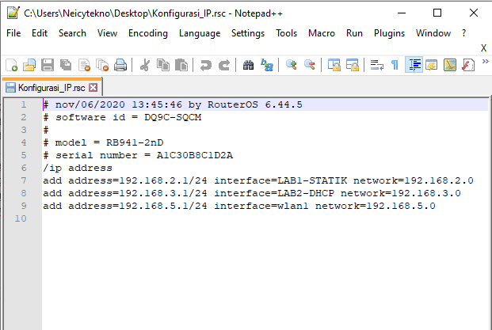492x330 pixels.
Task: Open the View menu
Action: (x=107, y=33)
